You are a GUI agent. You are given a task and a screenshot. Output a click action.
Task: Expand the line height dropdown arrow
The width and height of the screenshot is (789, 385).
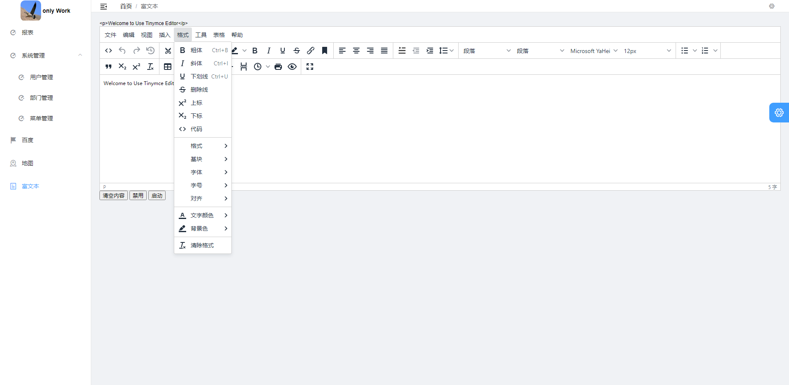(452, 51)
